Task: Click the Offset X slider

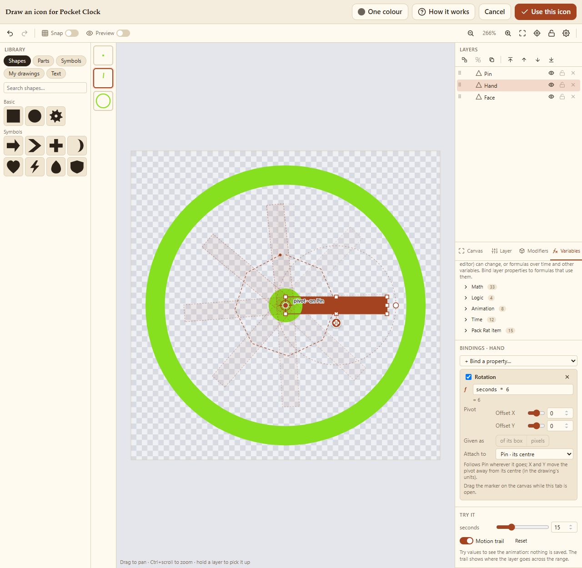Action: point(536,413)
